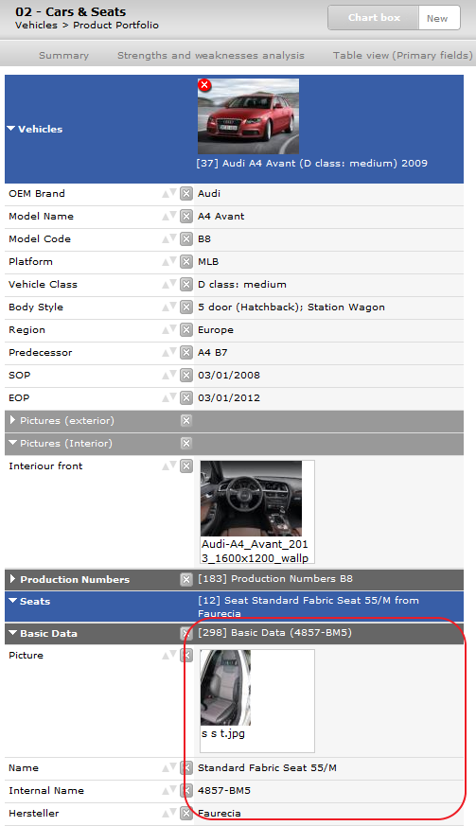The width and height of the screenshot is (476, 826).
Task: Collapse the Seats section
Action: pos(13,601)
